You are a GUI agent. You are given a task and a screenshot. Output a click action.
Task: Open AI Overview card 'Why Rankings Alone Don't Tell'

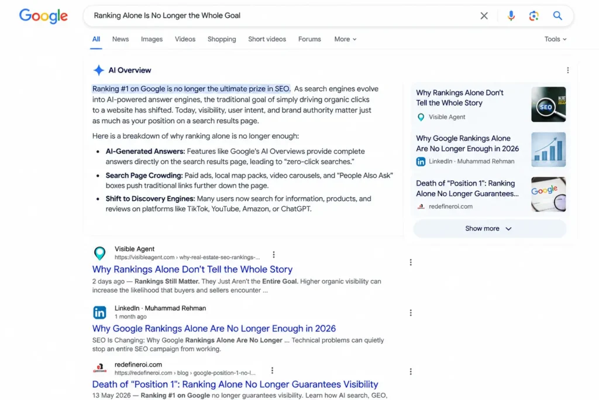(x=460, y=98)
